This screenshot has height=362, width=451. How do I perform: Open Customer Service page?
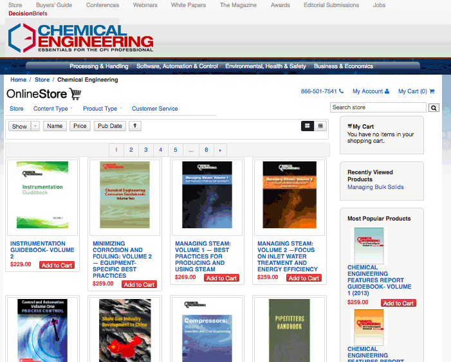155,109
